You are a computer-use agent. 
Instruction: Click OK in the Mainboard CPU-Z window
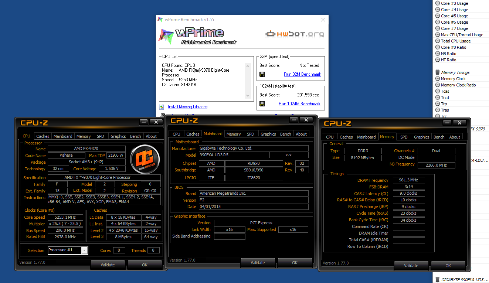click(295, 263)
